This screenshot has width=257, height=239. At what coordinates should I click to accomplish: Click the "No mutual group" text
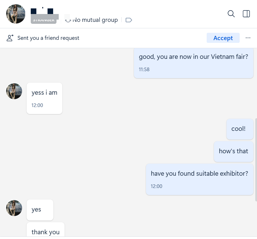click(95, 20)
